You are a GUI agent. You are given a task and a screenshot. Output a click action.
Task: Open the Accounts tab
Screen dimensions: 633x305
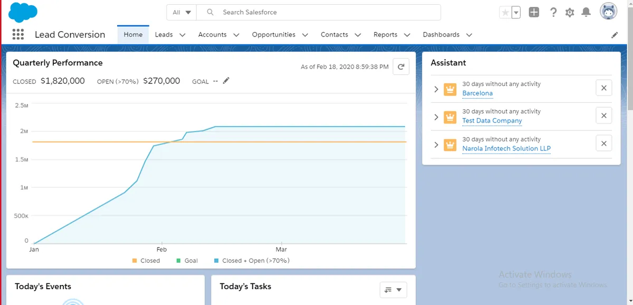tap(212, 35)
